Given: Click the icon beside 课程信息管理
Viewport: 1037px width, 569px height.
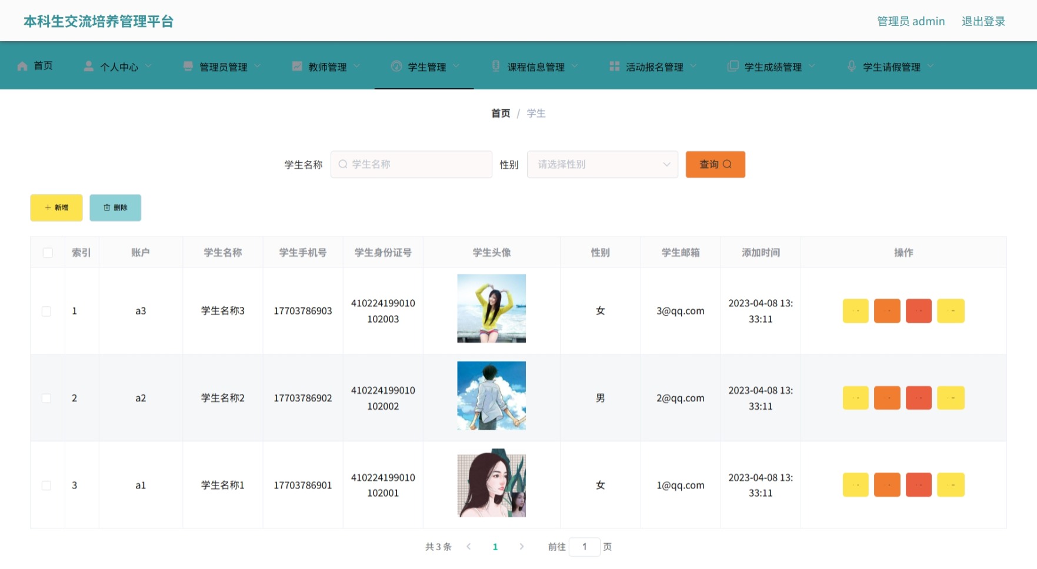Looking at the screenshot, I should 496,66.
